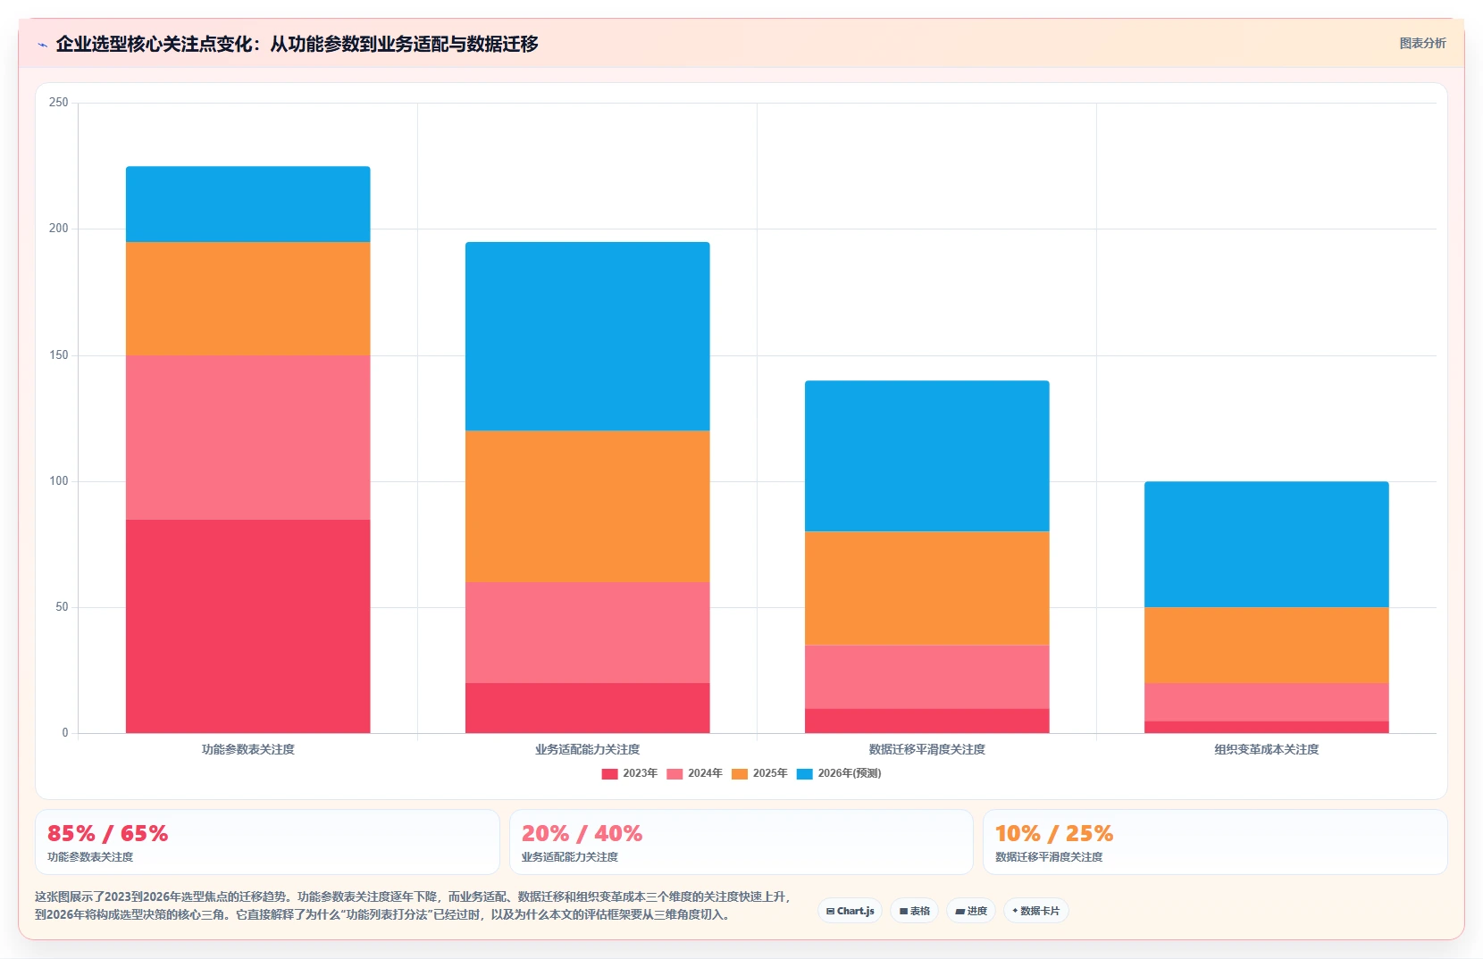Click the 2023年 red segment of 组织变革成本关注度 bar
The width and height of the screenshot is (1483, 959).
(1267, 727)
